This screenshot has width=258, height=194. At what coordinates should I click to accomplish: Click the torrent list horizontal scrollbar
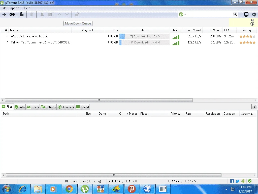(99, 100)
